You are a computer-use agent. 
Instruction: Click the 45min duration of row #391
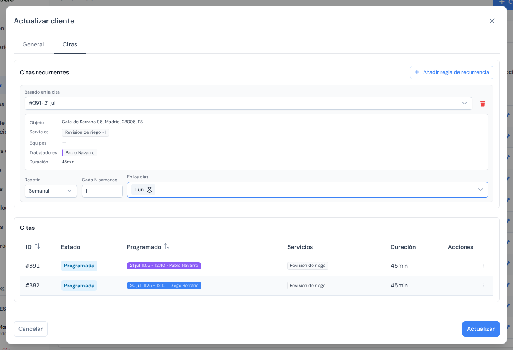coord(399,266)
